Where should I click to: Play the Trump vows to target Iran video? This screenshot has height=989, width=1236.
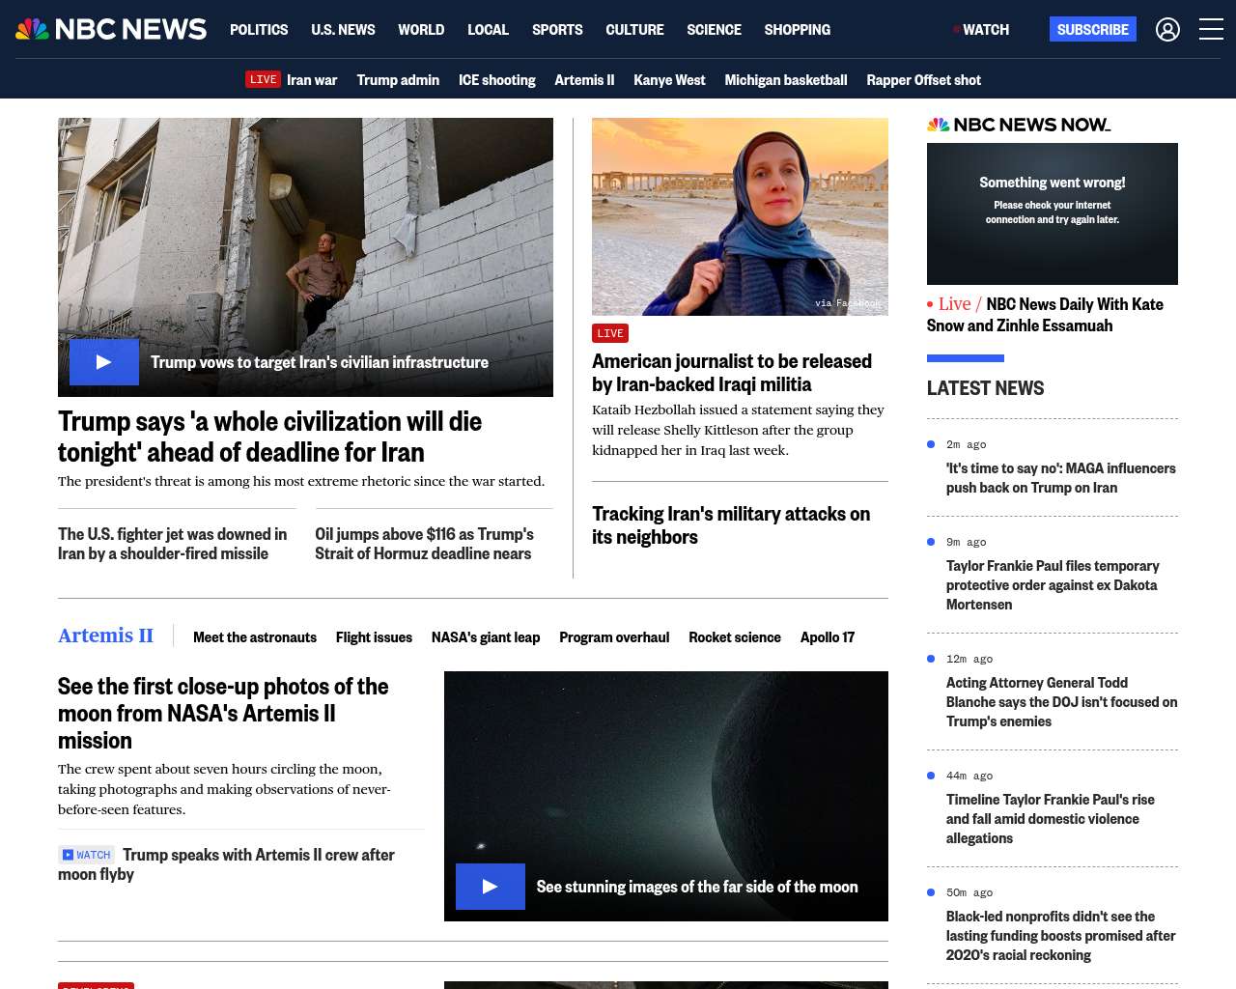click(x=104, y=362)
